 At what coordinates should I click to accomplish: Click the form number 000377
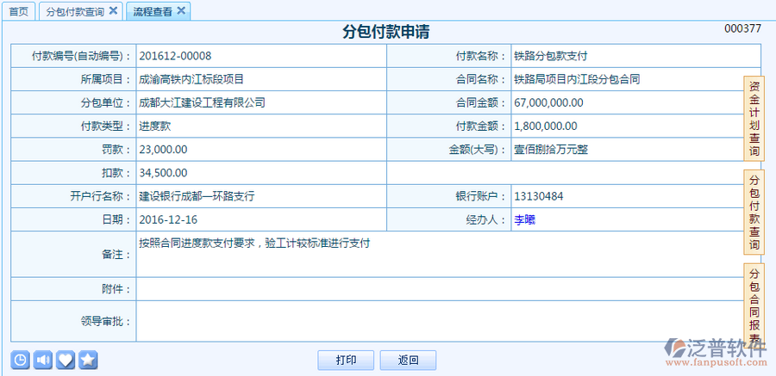click(743, 28)
